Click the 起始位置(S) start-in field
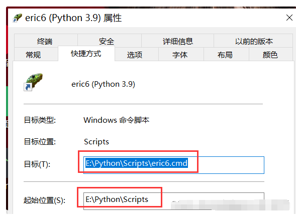Viewport: 296px width, 216px height. tap(174, 201)
